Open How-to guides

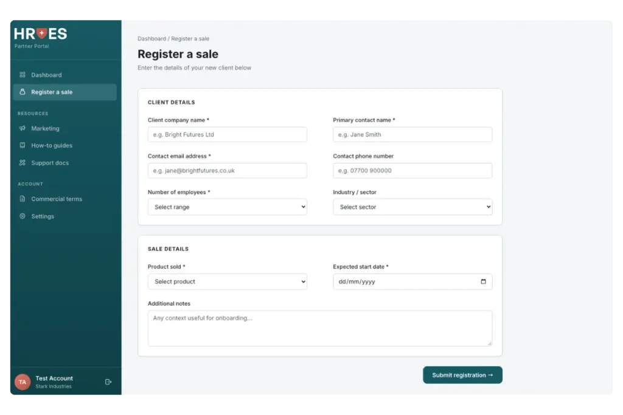[64, 145]
